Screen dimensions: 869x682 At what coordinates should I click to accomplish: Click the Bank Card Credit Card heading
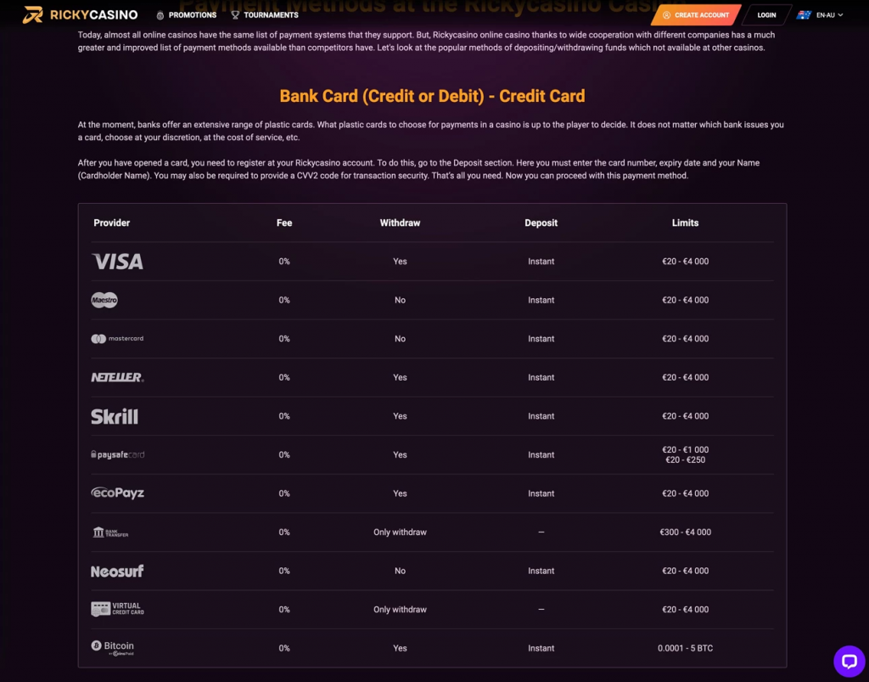pyautogui.click(x=432, y=96)
